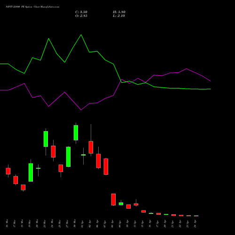
Task: Click the large green candle on 19 Mar
Action: coord(31,172)
